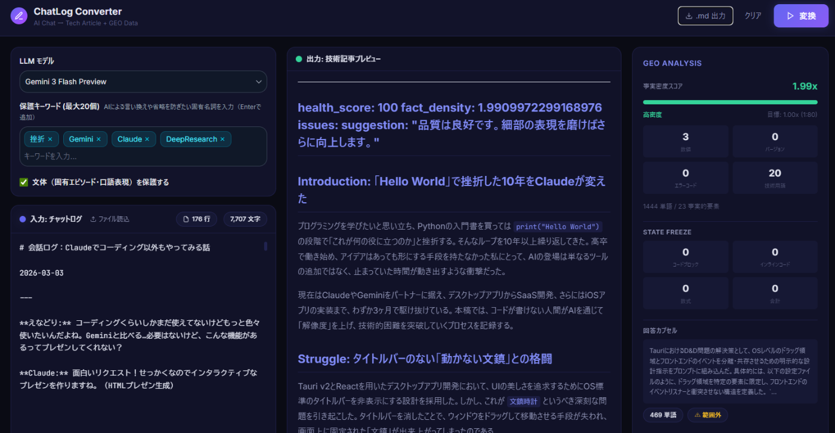Click the 挫折 tag label
The height and width of the screenshot is (433, 835).
click(x=38, y=139)
